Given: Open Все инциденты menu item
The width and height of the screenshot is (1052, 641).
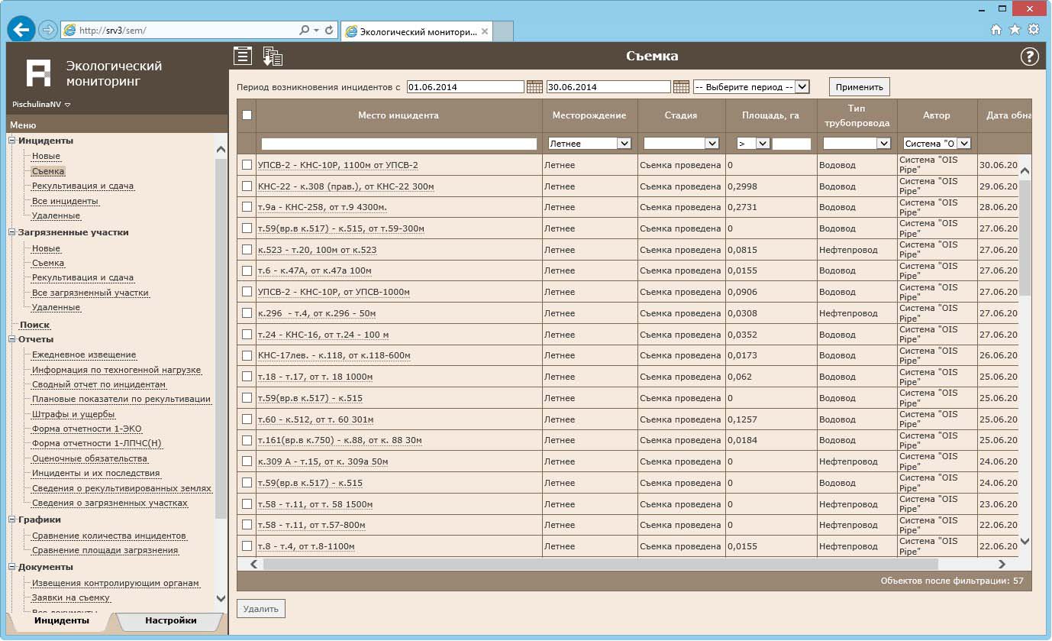Looking at the screenshot, I should 65,202.
